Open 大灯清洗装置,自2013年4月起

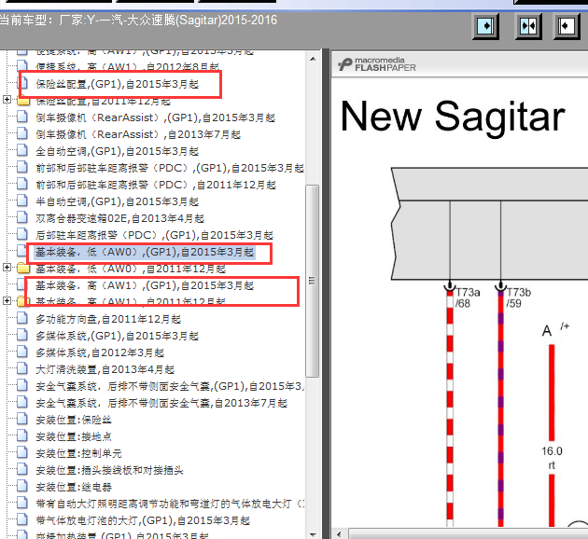tap(105, 369)
